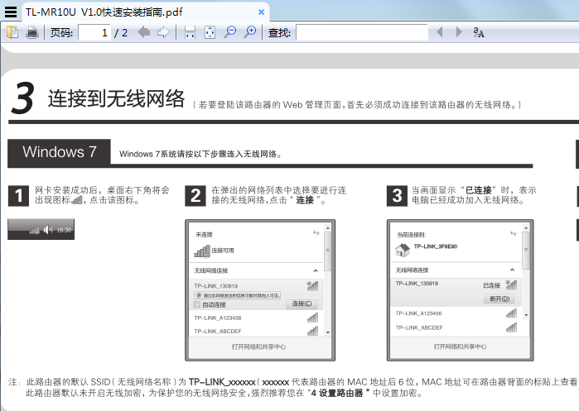
Task: Click the network list screenshot in step 2
Action: 260,290
